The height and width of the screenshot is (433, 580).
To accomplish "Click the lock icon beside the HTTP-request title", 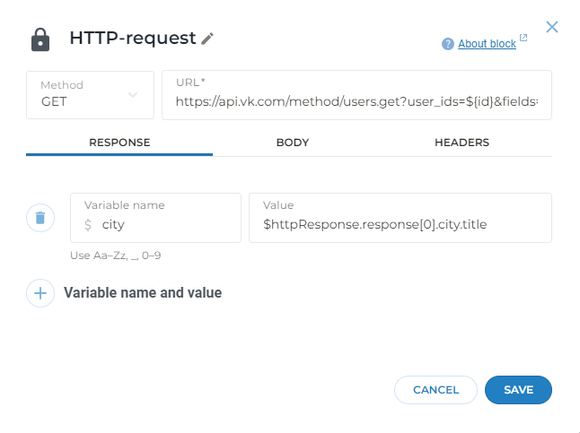I will 40,39.
